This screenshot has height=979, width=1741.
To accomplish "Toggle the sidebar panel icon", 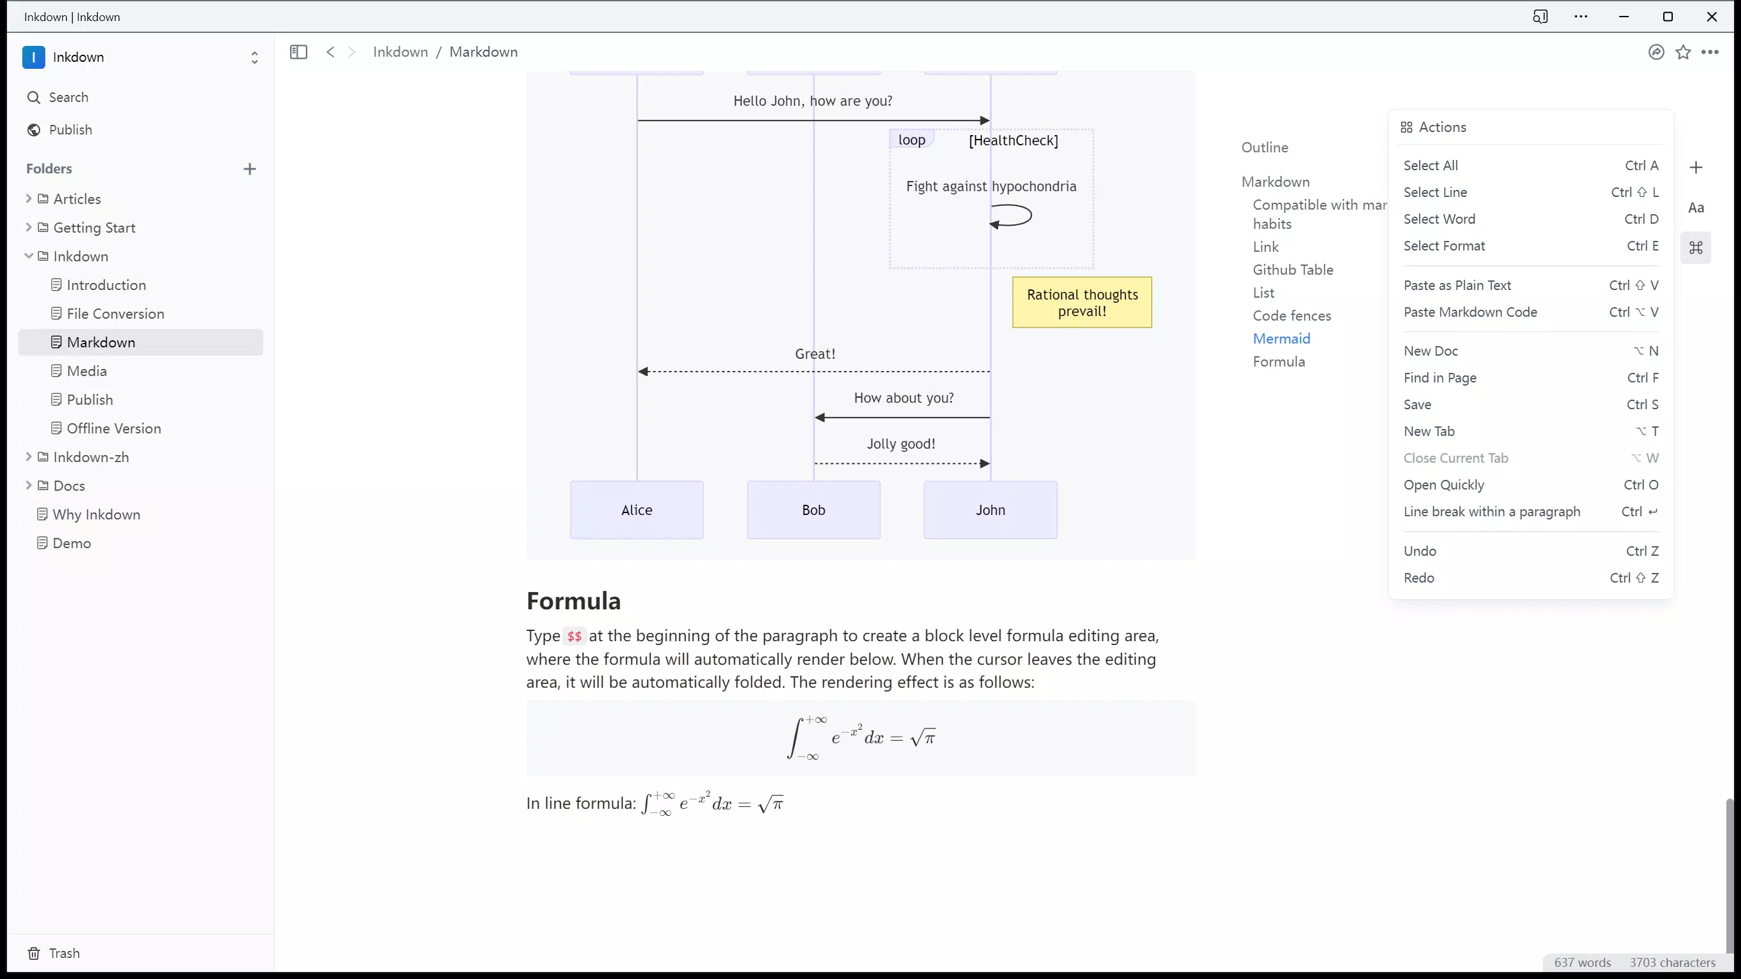I will click(x=298, y=52).
